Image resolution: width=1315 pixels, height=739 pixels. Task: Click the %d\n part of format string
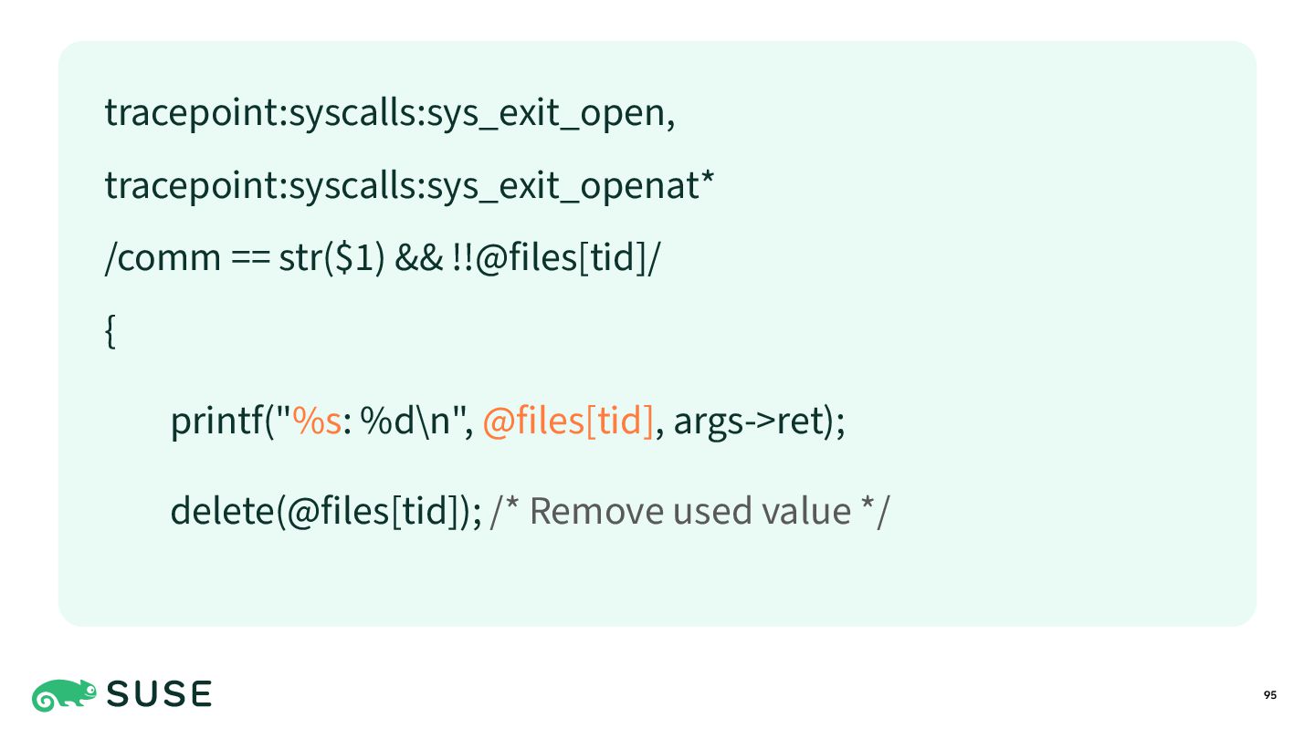[409, 422]
